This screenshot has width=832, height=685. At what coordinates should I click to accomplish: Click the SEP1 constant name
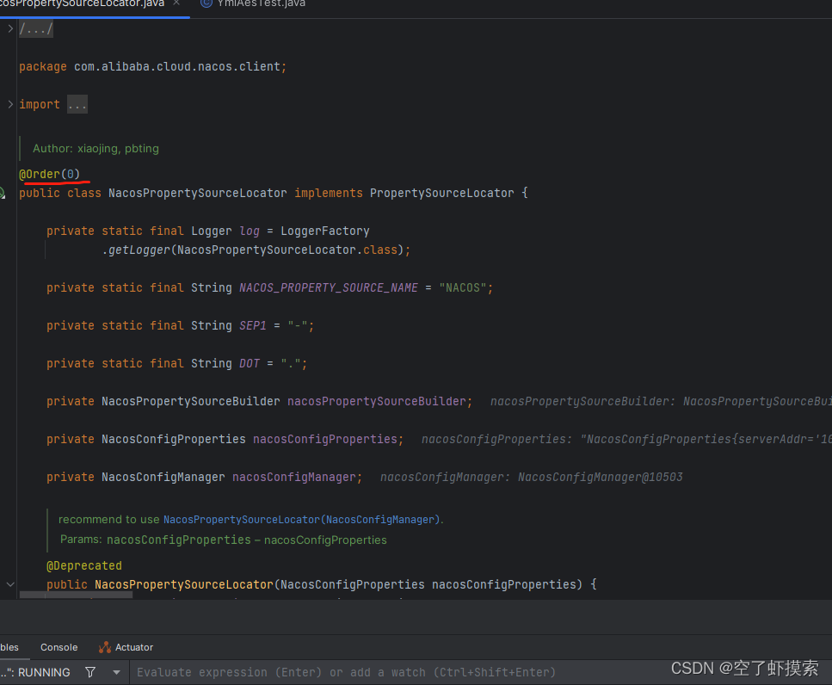click(x=253, y=325)
